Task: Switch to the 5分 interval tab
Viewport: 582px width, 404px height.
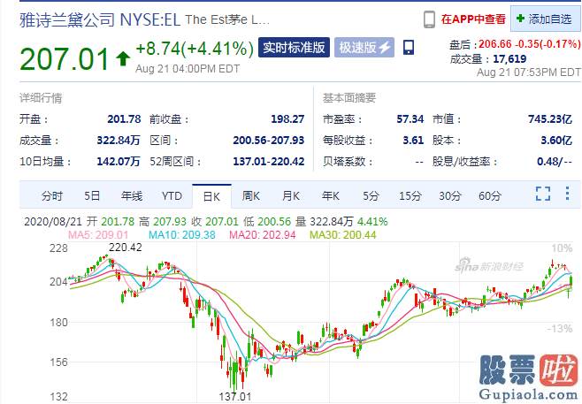Action: 371,195
